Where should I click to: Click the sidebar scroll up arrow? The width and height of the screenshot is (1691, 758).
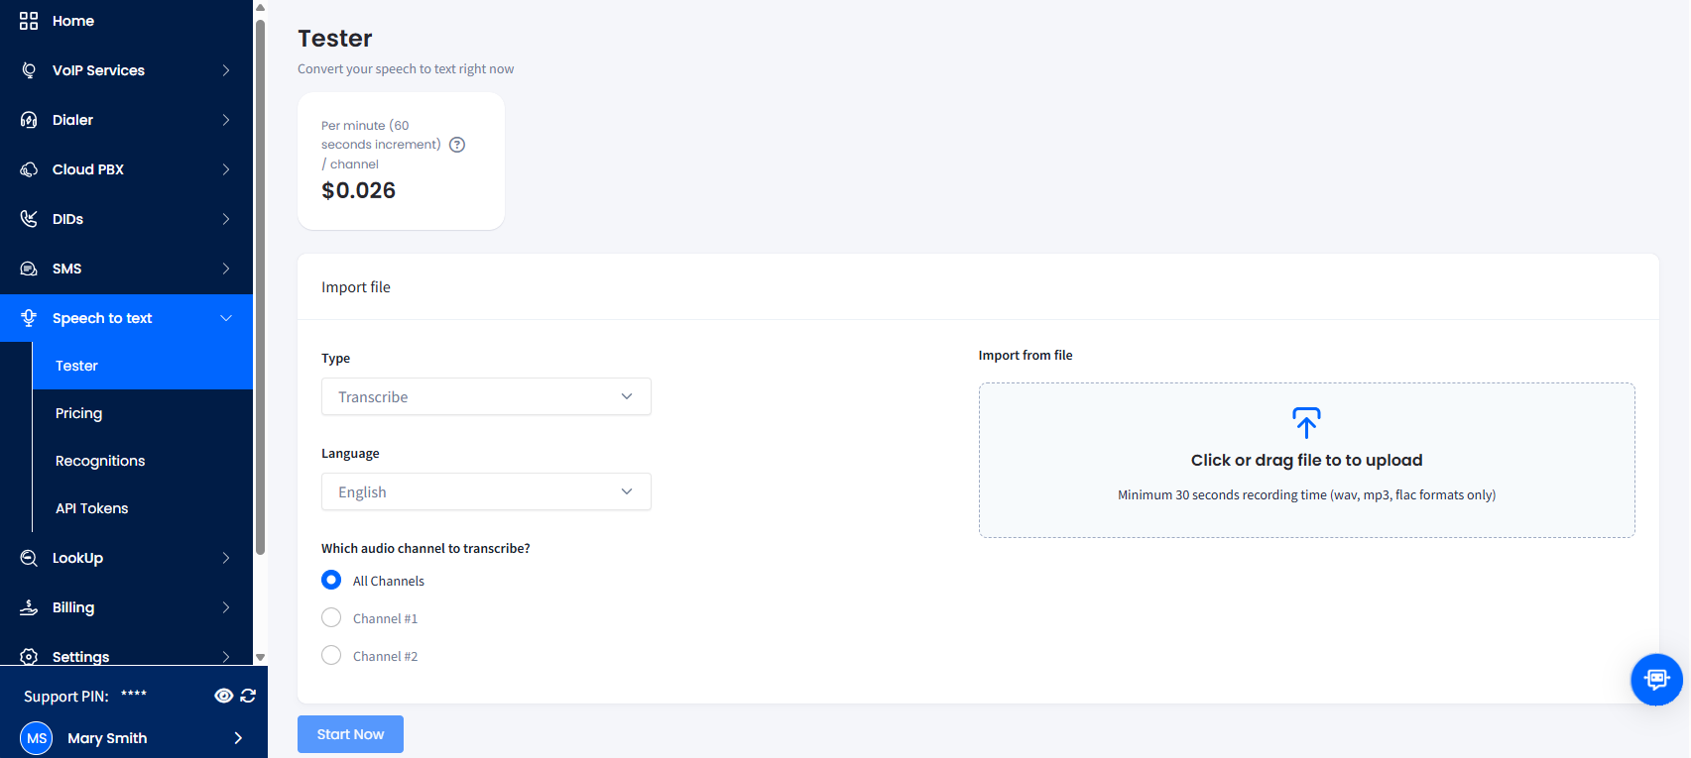point(260,7)
